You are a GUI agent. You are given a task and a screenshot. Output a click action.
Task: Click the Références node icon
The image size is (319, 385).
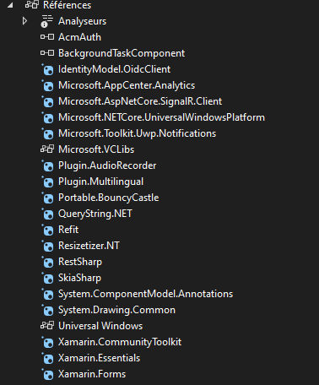coord(31,4)
